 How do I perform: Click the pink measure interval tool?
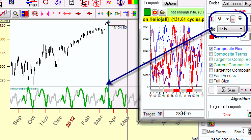45,14
